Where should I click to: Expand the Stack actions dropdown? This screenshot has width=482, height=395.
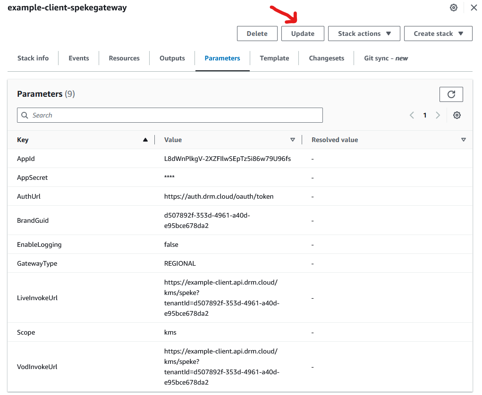(x=364, y=34)
